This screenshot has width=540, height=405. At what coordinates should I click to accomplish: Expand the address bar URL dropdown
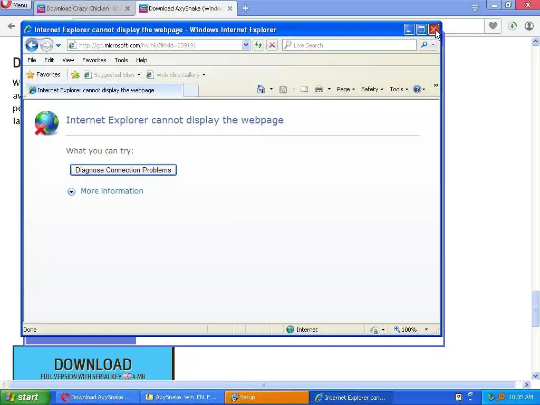click(x=246, y=45)
